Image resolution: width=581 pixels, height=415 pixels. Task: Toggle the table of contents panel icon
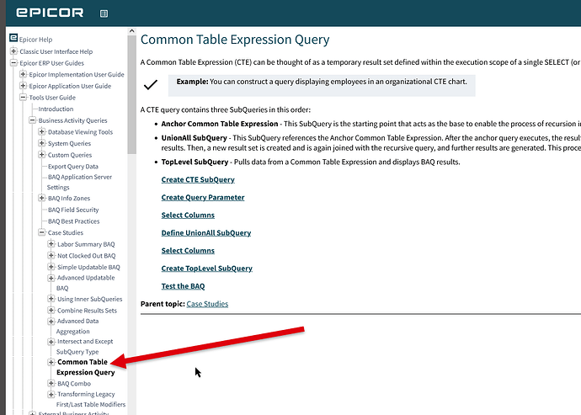point(104,13)
